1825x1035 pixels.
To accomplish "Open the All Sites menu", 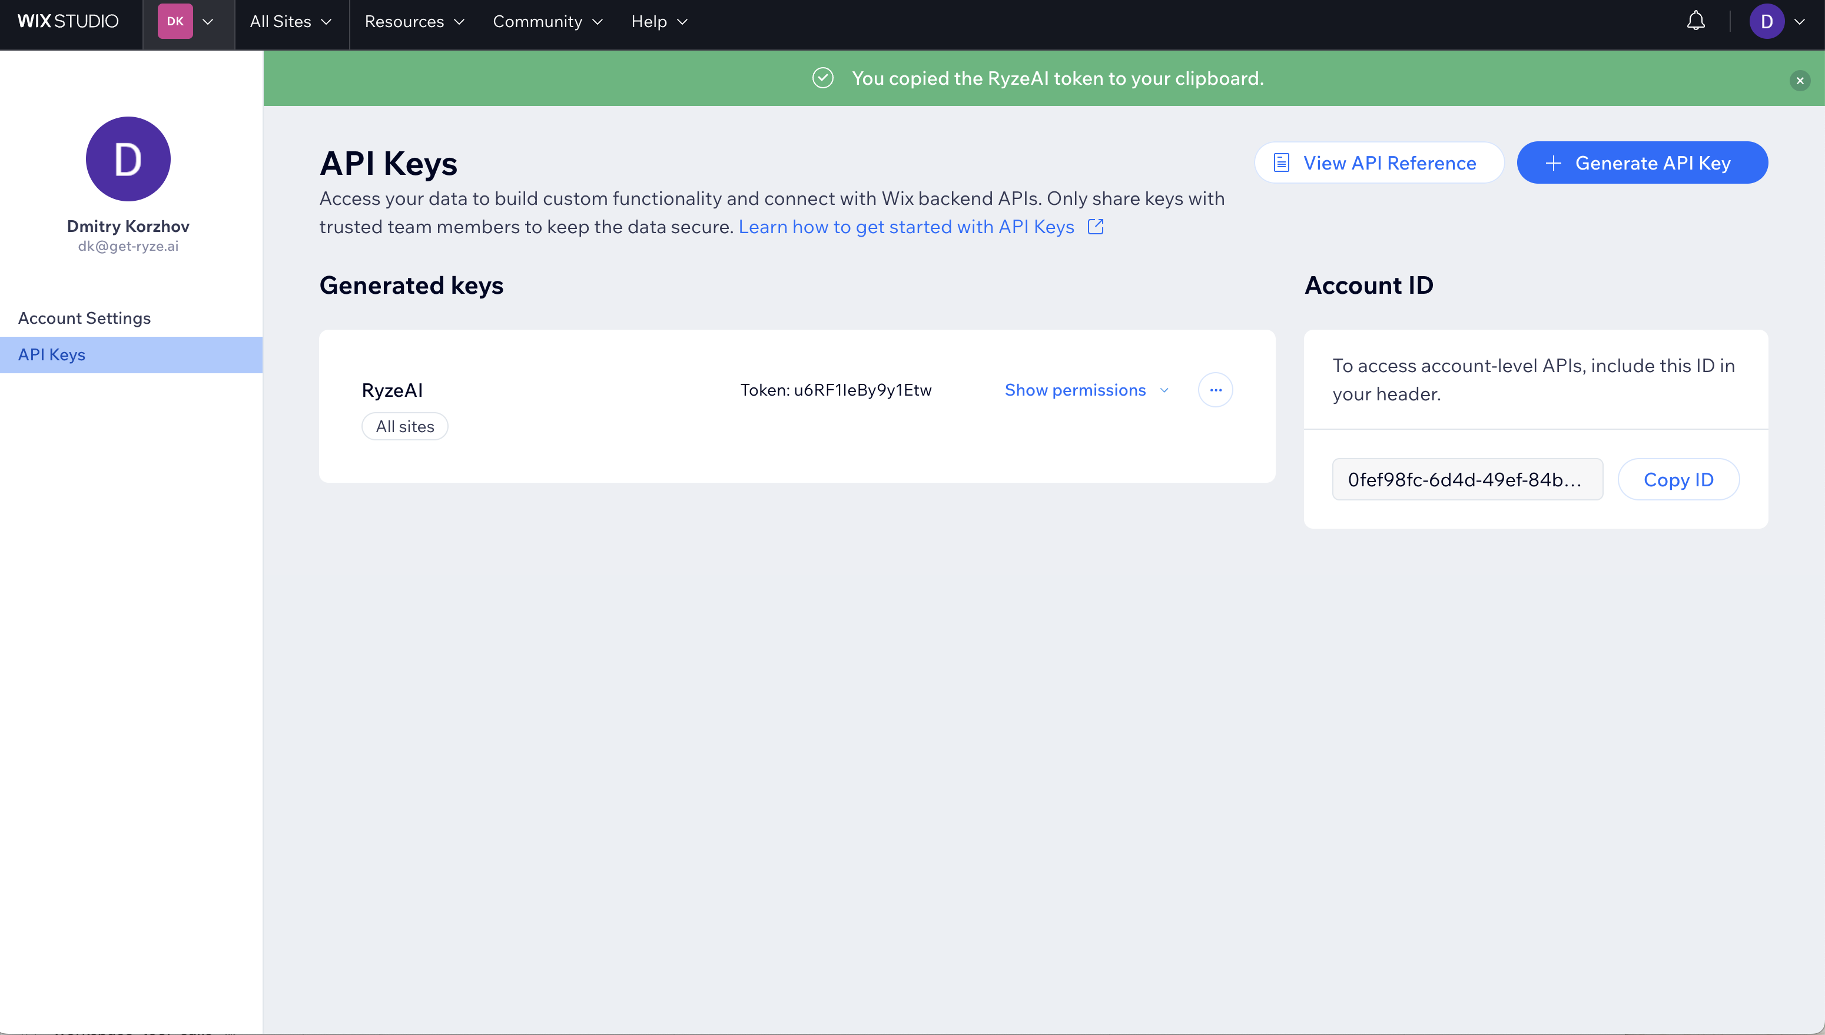I will [x=291, y=21].
